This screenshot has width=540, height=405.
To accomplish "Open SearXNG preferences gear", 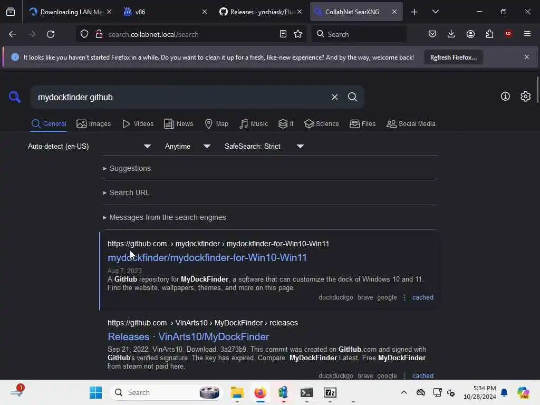I will pos(526,97).
